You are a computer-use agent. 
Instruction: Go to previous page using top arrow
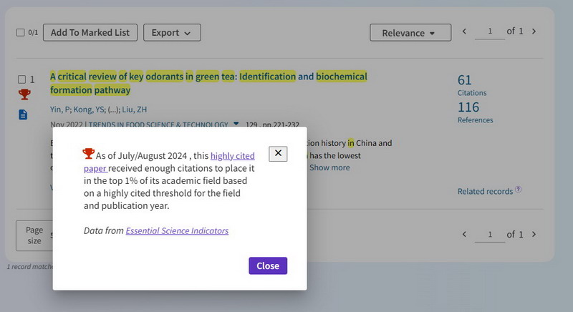click(x=464, y=31)
